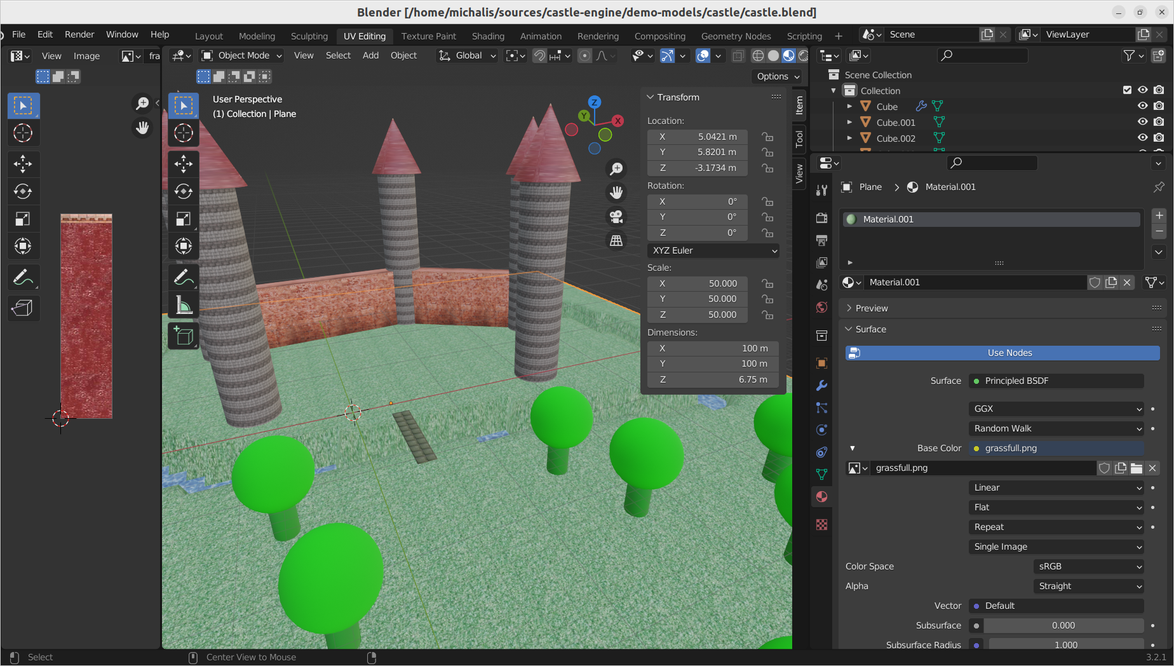Image resolution: width=1174 pixels, height=666 pixels.
Task: Switch to the Shading workspace tab
Action: click(x=488, y=36)
